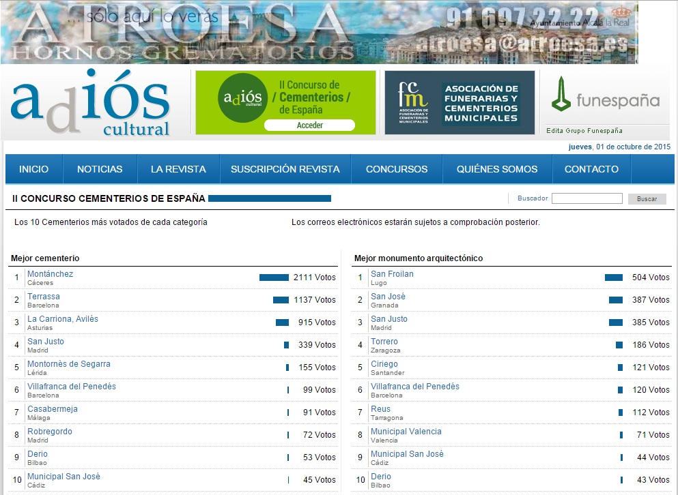Screen dimensions: 678x495
Task: Open the San Froilan monument link
Action: point(392,274)
